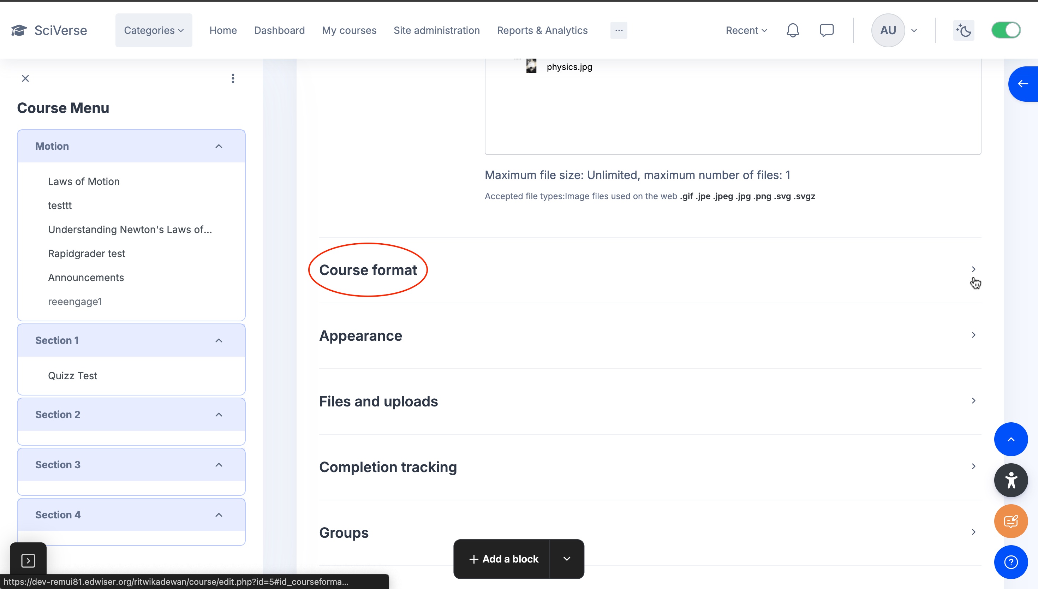
Task: Open the blue help question-mark button
Action: point(1010,562)
